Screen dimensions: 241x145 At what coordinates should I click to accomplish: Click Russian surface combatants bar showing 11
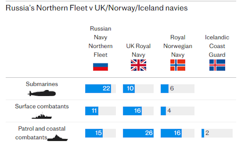[101, 111]
